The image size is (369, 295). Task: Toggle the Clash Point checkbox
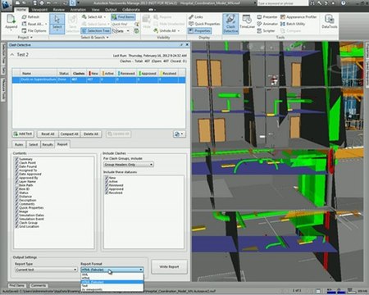pos(16,163)
